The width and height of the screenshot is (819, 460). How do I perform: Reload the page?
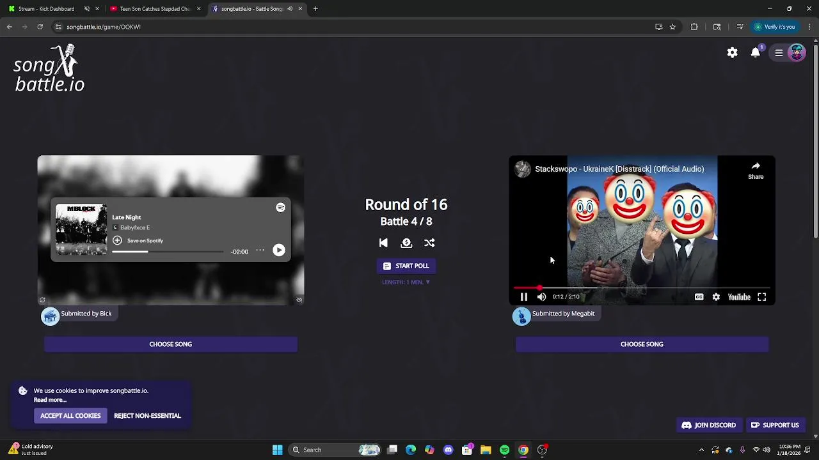[x=40, y=27]
